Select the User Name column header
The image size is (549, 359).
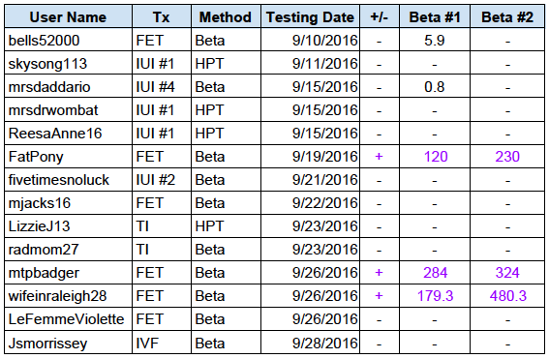click(x=69, y=16)
